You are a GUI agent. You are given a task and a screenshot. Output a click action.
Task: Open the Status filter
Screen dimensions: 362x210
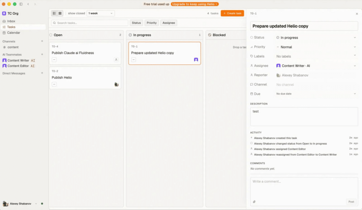[136, 23]
